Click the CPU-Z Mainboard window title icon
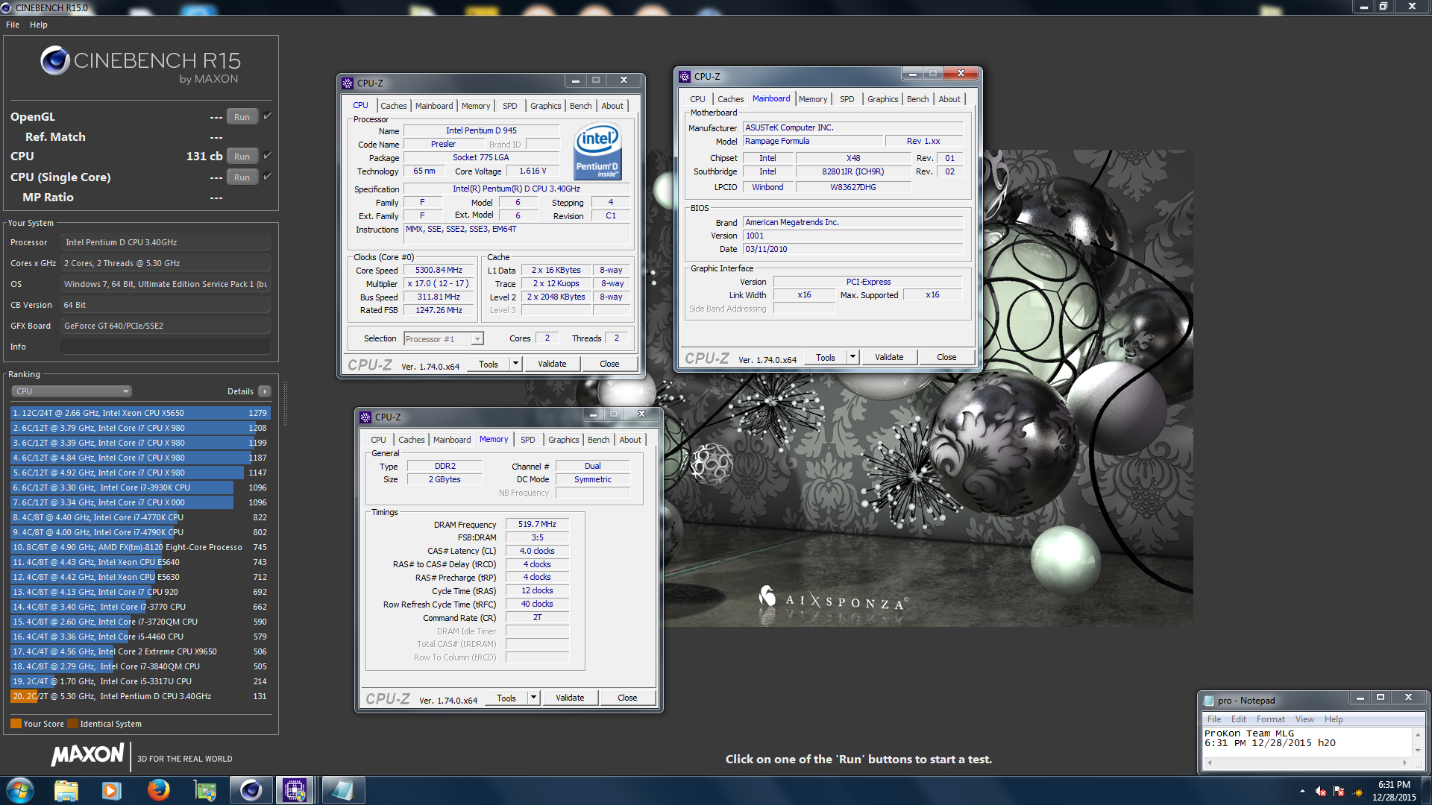Image resolution: width=1432 pixels, height=805 pixels. [685, 76]
